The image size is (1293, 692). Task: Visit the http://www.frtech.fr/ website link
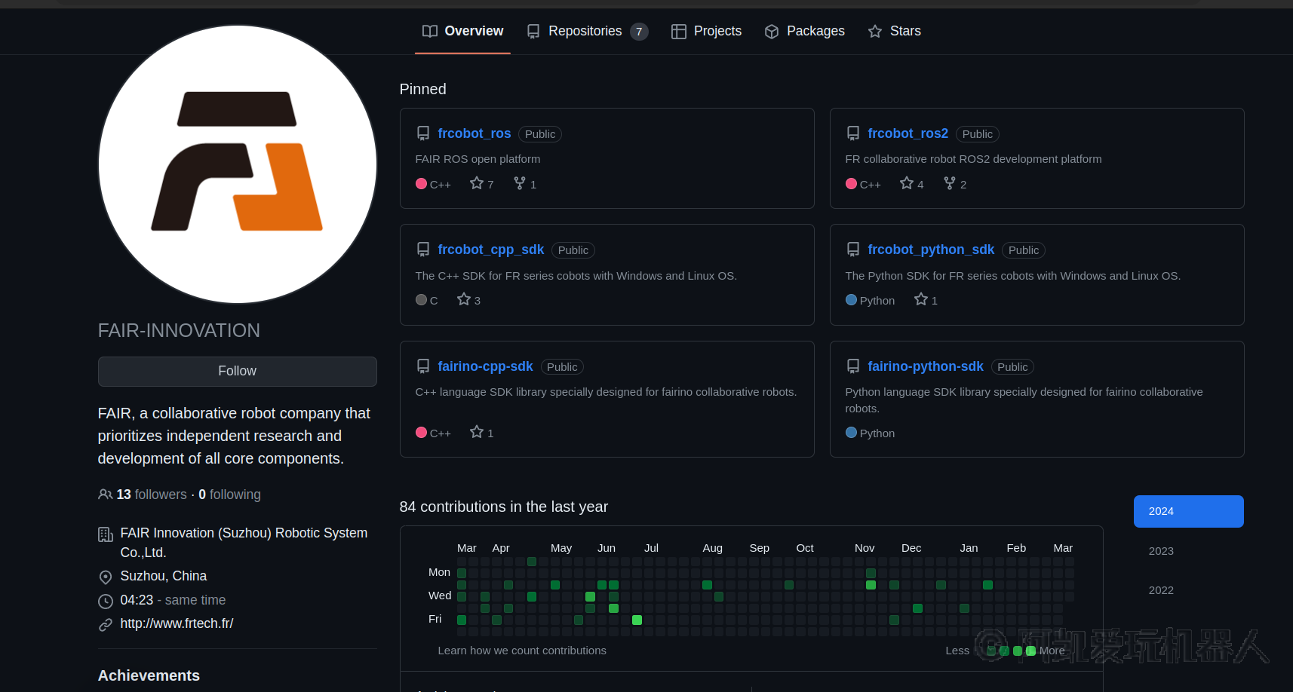[x=177, y=623]
